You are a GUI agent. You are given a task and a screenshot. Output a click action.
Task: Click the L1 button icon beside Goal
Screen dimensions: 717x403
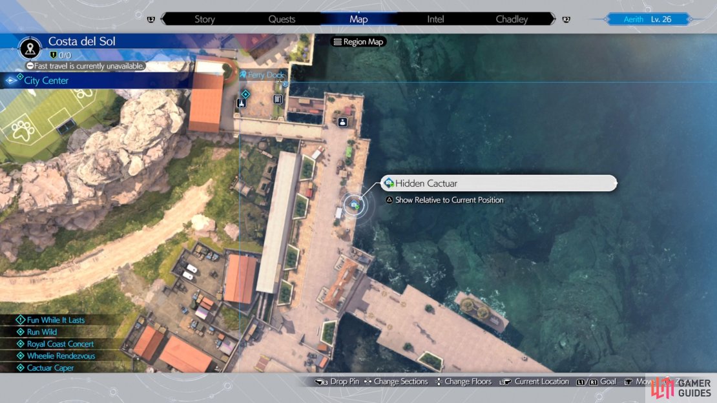pos(581,382)
